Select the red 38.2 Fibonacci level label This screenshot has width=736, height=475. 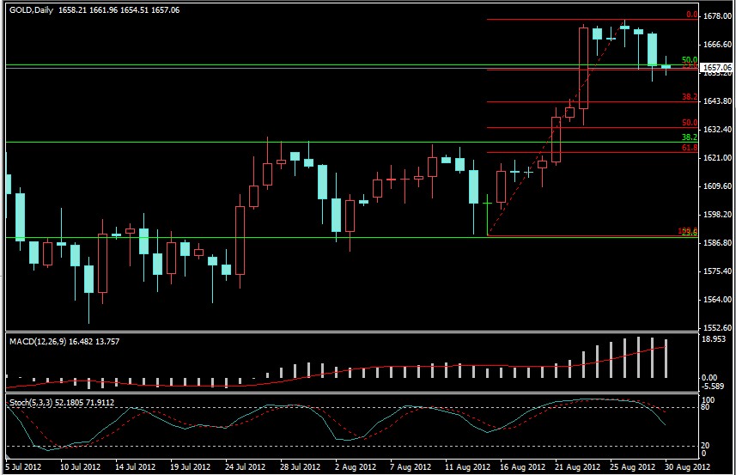pos(689,97)
